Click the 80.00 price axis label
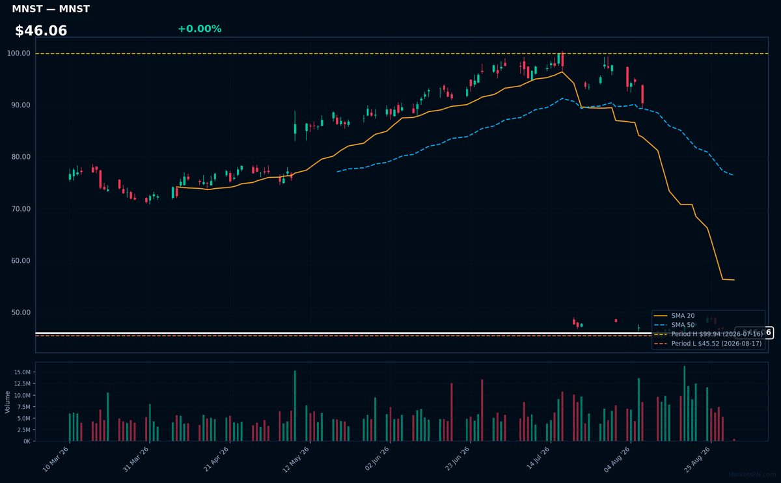This screenshot has height=483, width=781. 21,157
